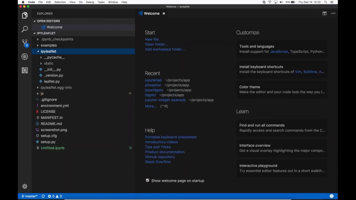Open the Debug menu
Screen dimensions: 356x200
[x=90, y=2]
